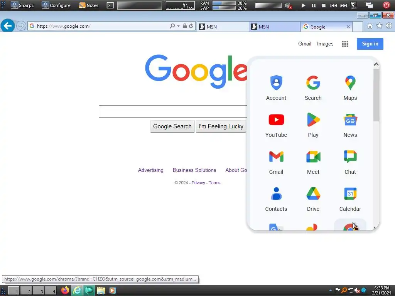Open Google Play from the apps grid

pyautogui.click(x=313, y=124)
